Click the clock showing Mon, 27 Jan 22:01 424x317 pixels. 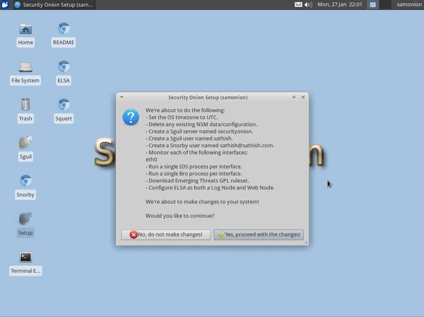point(340,5)
